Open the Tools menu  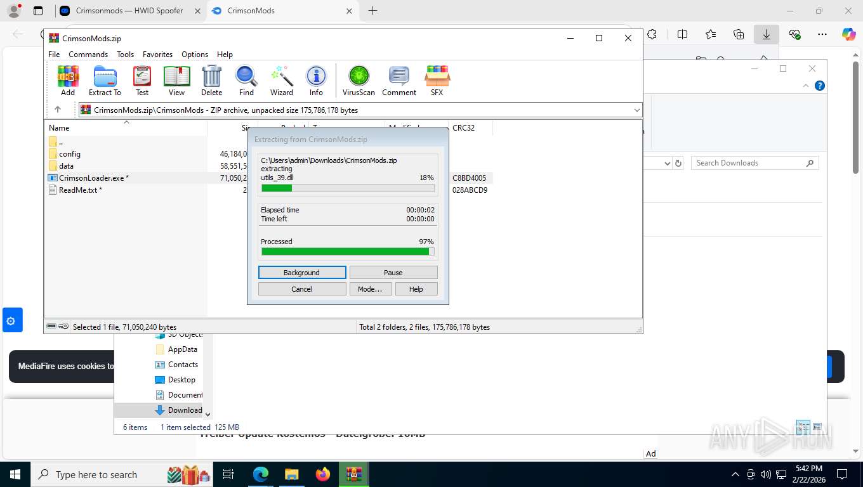pos(125,55)
